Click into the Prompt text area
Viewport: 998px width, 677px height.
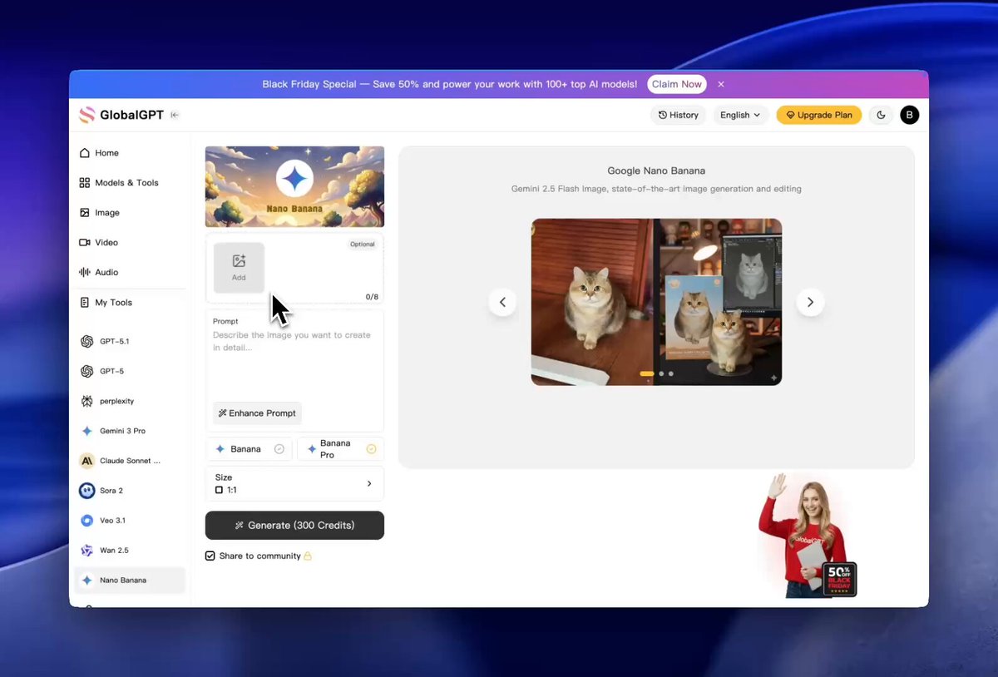click(x=294, y=363)
